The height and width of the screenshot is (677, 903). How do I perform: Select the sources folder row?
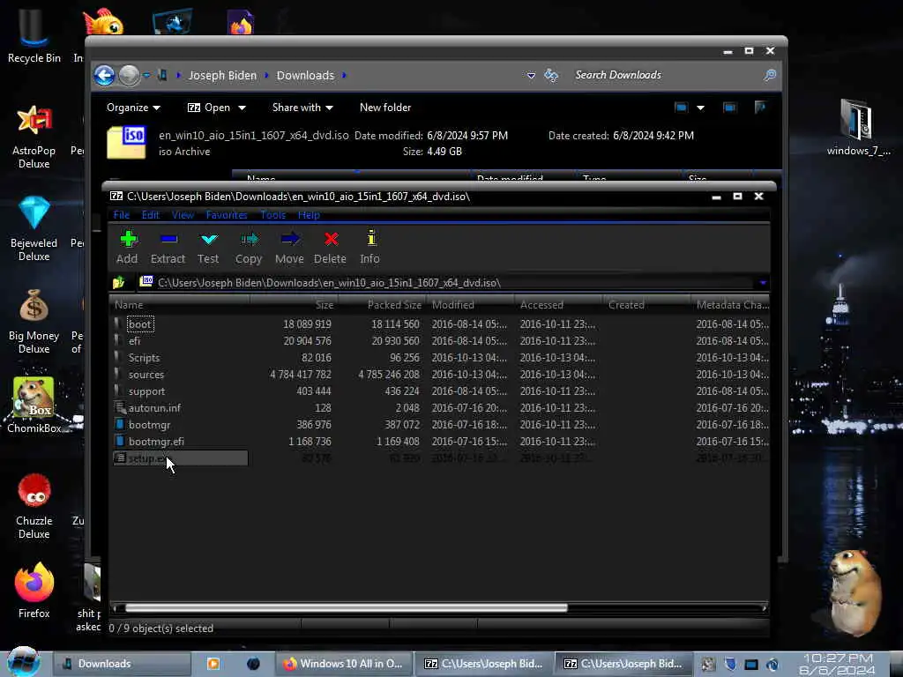441,374
